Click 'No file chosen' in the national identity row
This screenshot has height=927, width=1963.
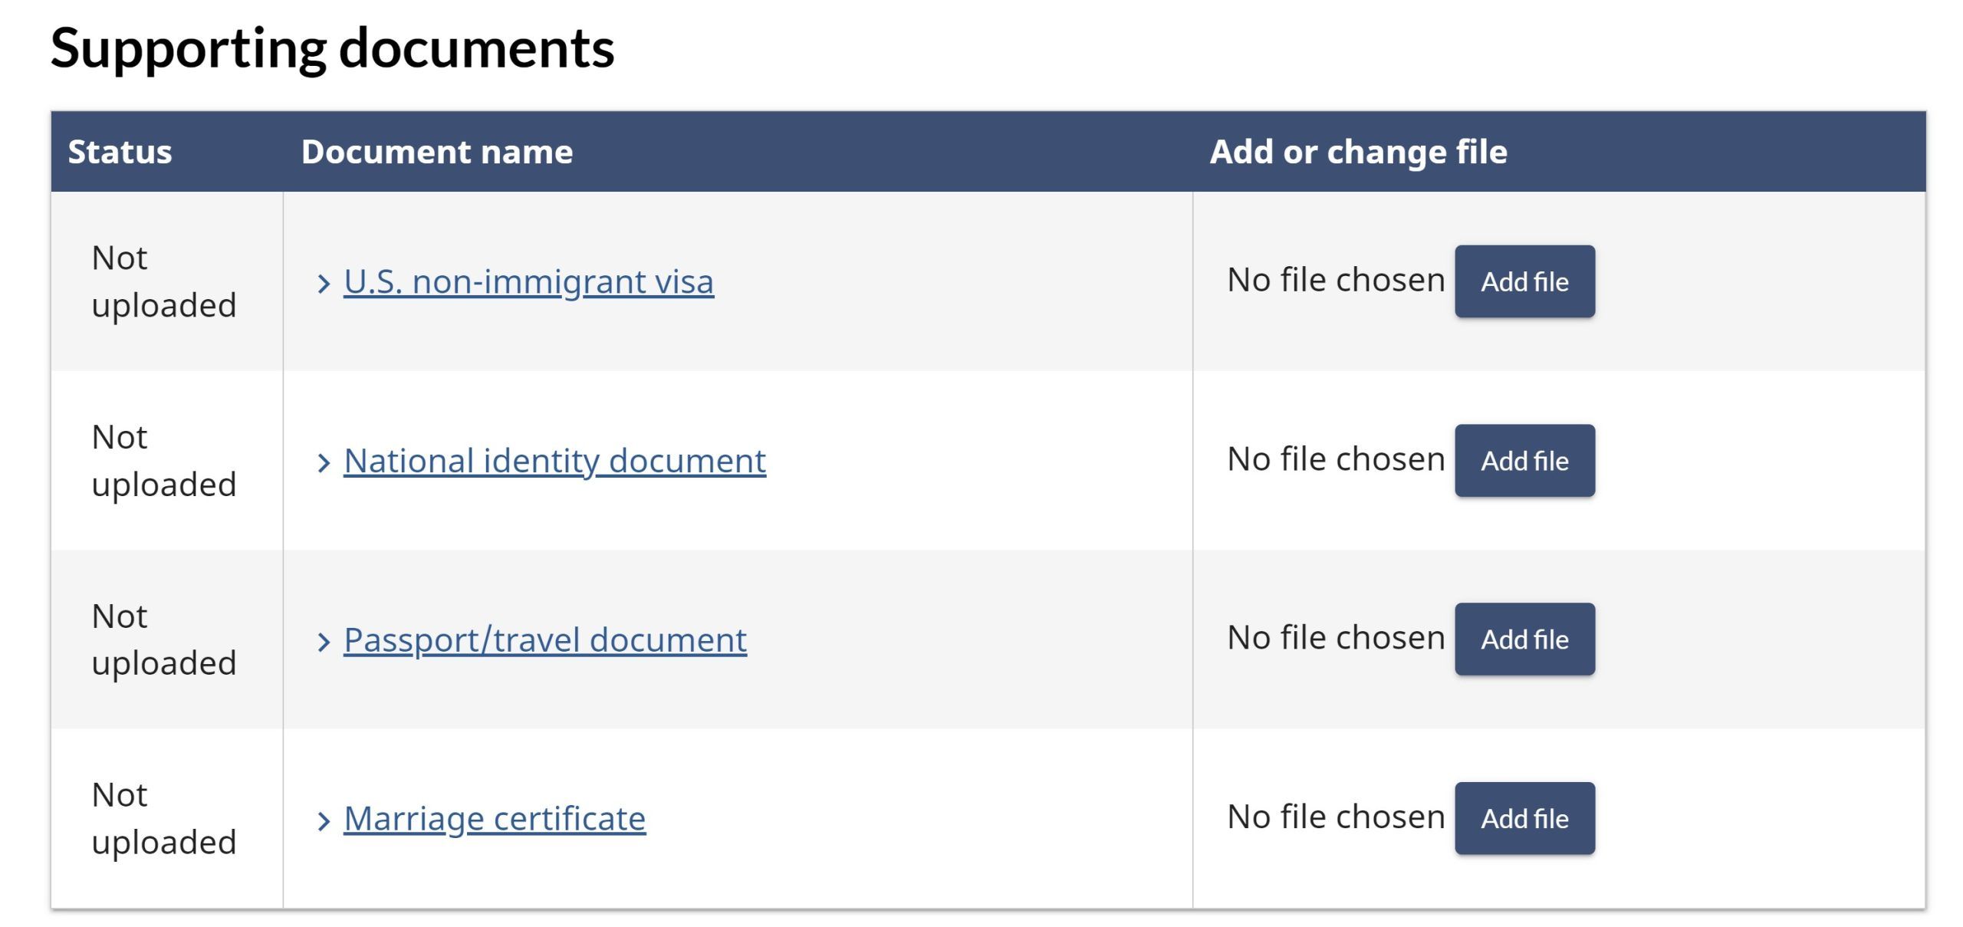tap(1336, 459)
